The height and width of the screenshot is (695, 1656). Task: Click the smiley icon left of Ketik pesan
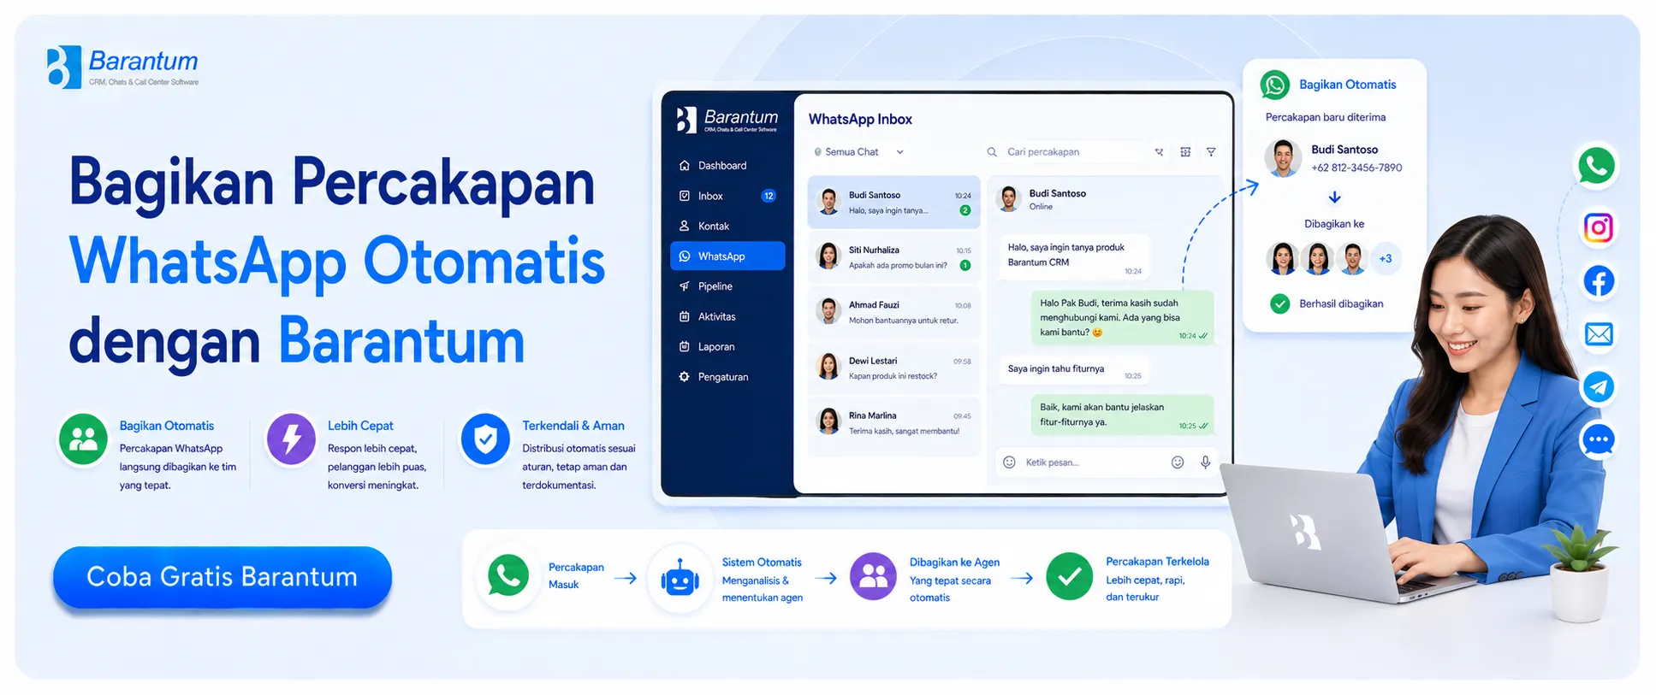1009,462
